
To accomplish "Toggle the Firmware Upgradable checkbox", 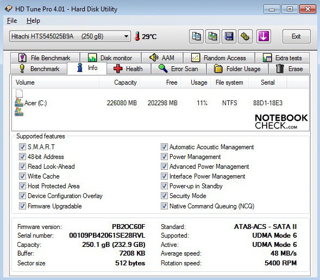I will (x=22, y=206).
